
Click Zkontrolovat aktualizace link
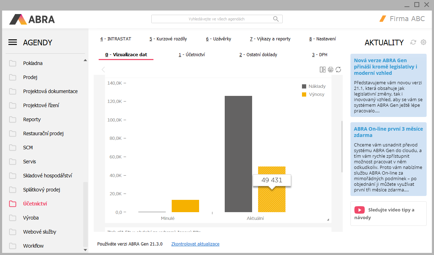point(195,244)
